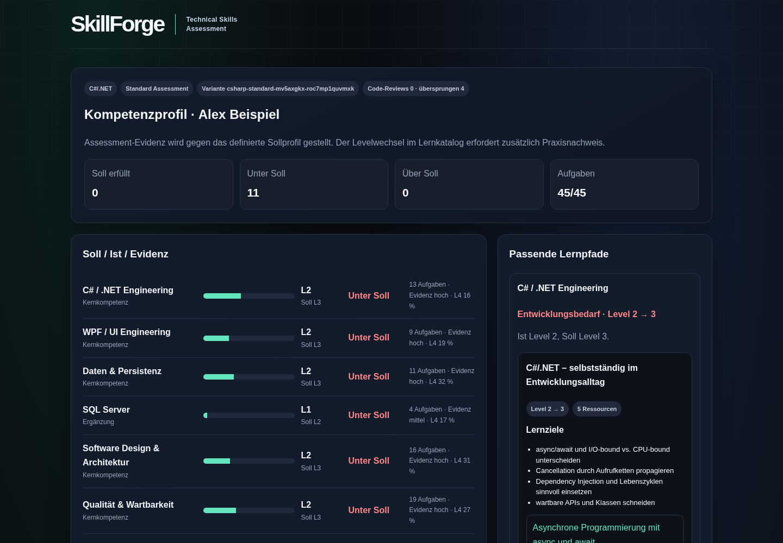
Task: Click the WPF / UI Engineering progress bar
Action: [249, 338]
